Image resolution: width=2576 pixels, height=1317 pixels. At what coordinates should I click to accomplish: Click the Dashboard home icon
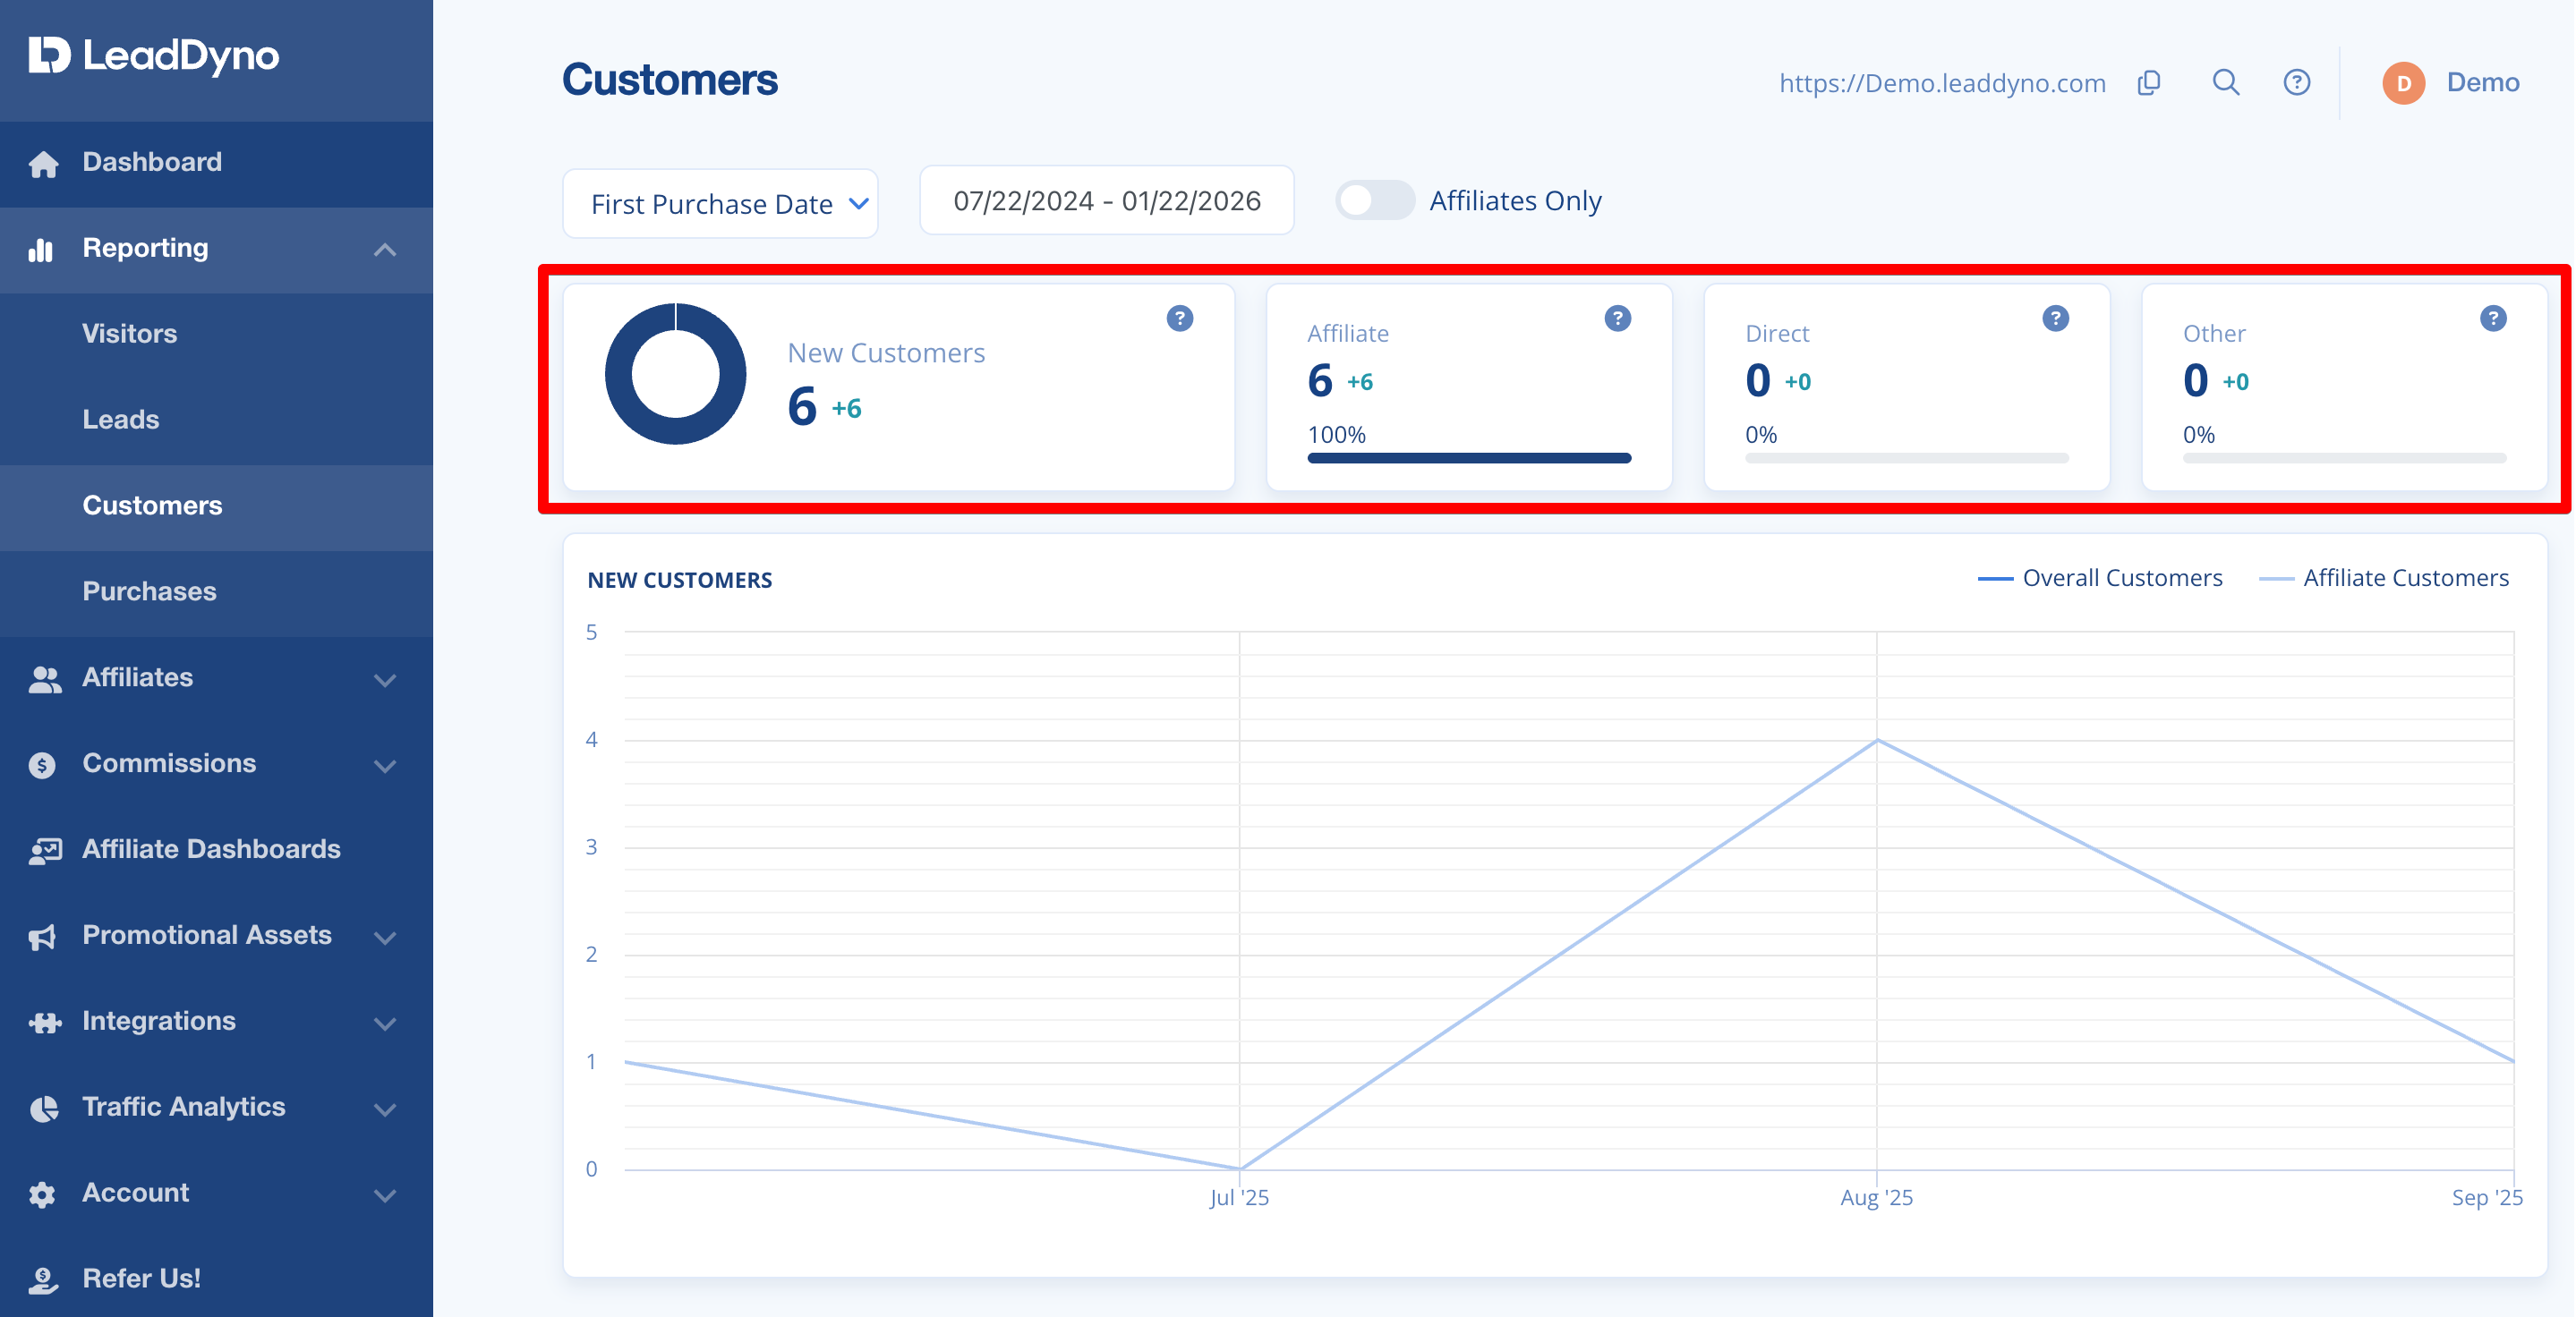[43, 163]
